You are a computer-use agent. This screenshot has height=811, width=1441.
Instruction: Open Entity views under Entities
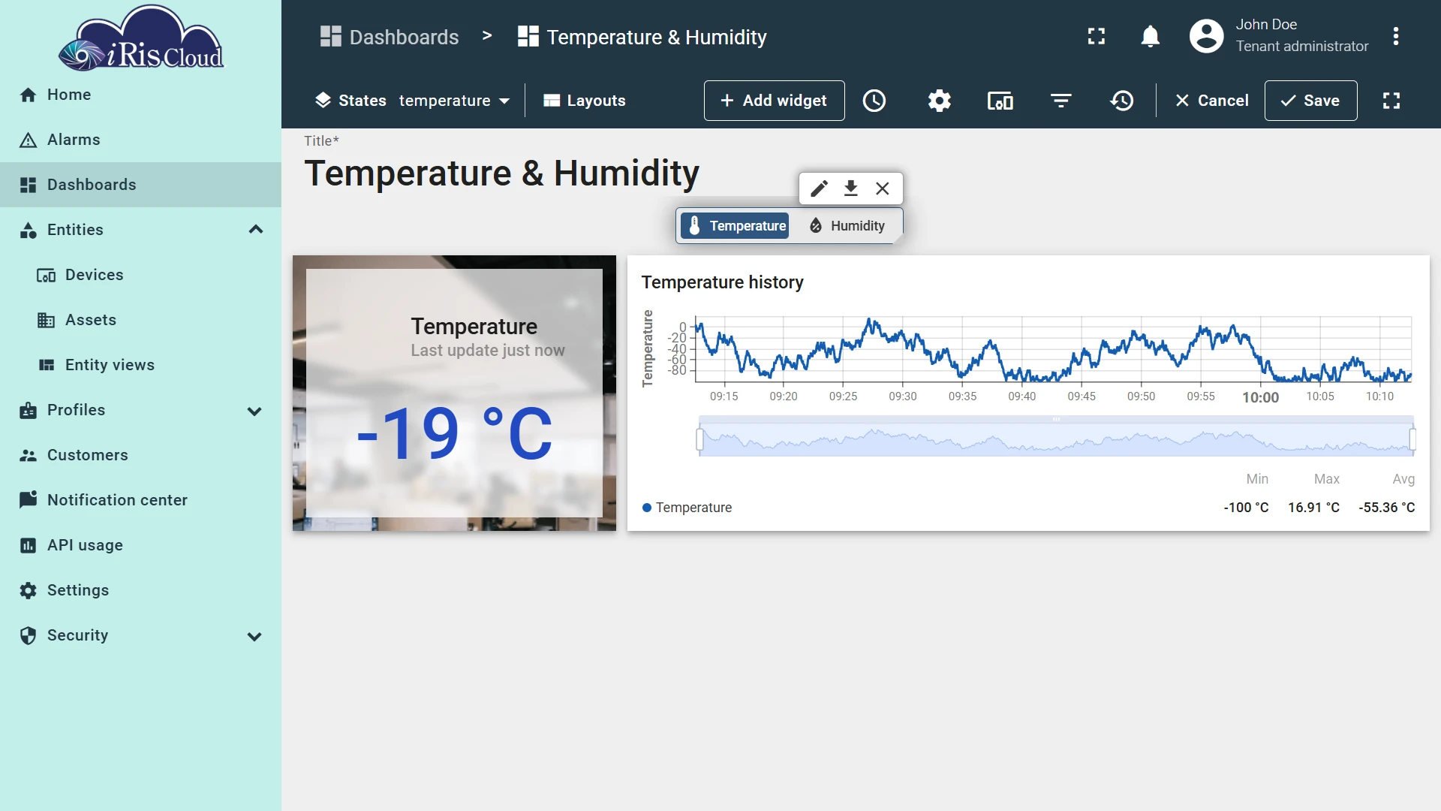(x=140, y=365)
